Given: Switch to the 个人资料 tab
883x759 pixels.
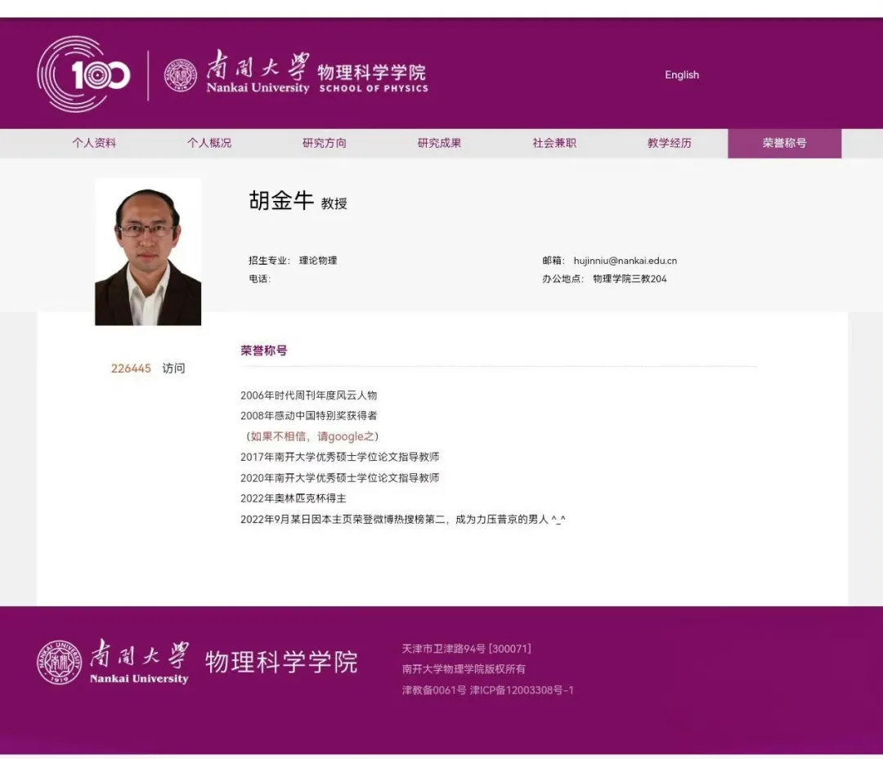Looking at the screenshot, I should (94, 143).
